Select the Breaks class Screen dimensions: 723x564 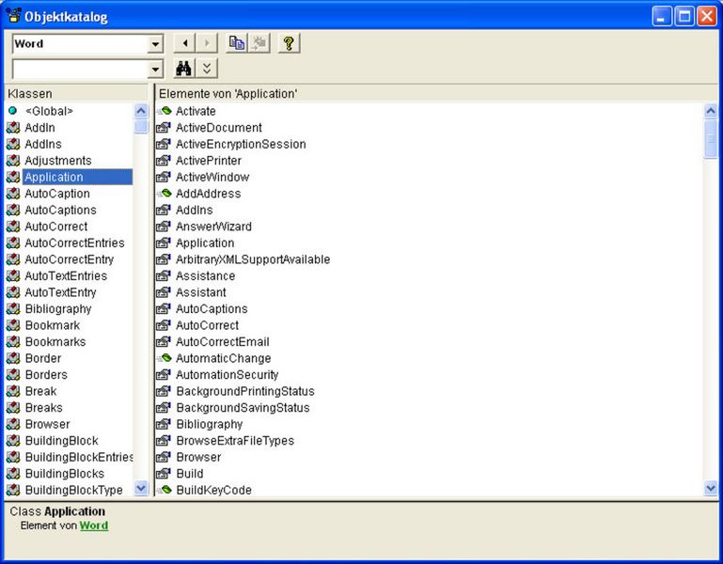tap(44, 408)
